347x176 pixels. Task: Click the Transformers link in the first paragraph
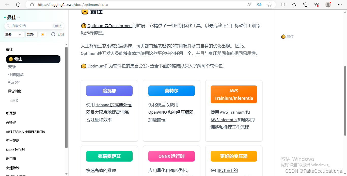click(x=121, y=26)
